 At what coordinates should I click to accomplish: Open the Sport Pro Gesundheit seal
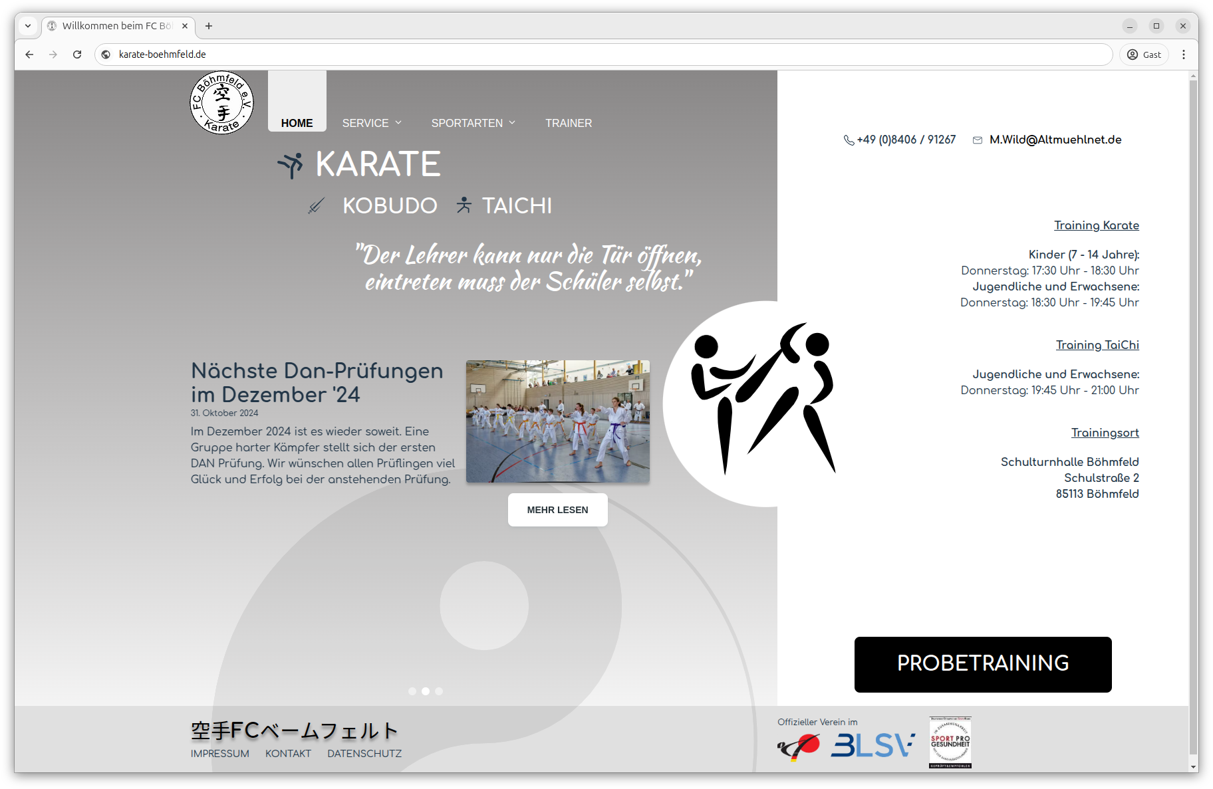950,742
